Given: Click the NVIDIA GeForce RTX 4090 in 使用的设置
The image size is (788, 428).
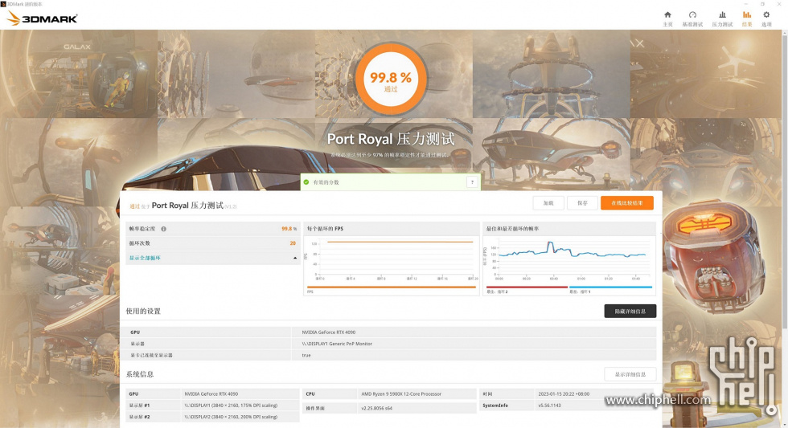Looking at the screenshot, I should (x=328, y=332).
